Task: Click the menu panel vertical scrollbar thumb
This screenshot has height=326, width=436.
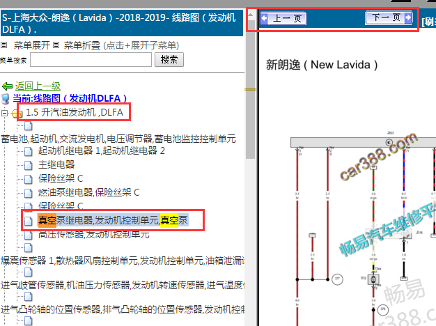Action: [x=250, y=89]
